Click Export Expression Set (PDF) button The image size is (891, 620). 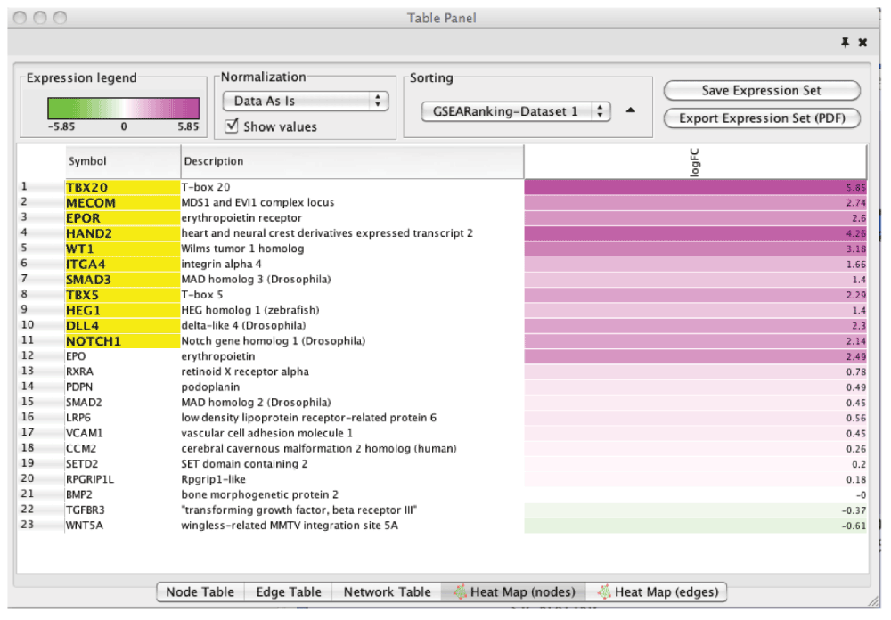click(762, 118)
